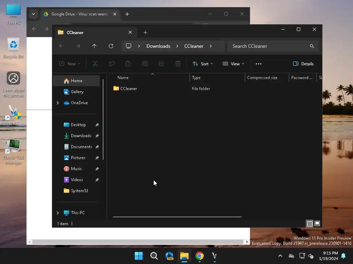Click the search magnifier in Explorer
353x264 pixels.
click(x=312, y=46)
